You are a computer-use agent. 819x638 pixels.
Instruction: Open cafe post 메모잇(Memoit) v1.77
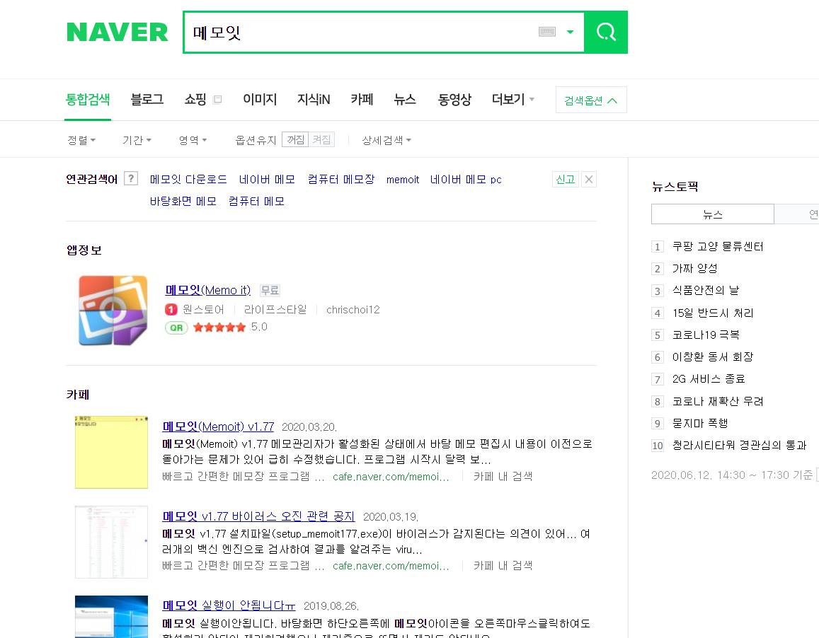coord(218,427)
